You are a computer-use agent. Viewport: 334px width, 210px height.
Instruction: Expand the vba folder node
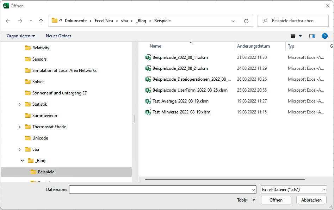19,149
